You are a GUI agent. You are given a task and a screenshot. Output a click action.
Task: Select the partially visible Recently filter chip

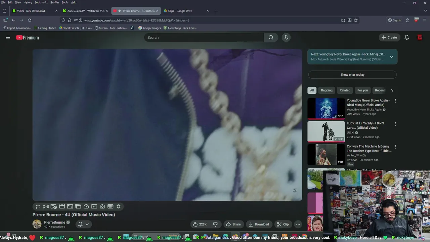click(380, 90)
